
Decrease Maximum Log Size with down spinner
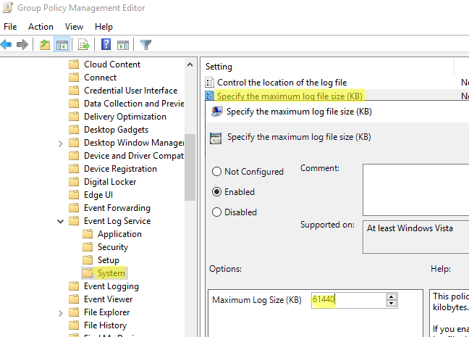pyautogui.click(x=392, y=304)
